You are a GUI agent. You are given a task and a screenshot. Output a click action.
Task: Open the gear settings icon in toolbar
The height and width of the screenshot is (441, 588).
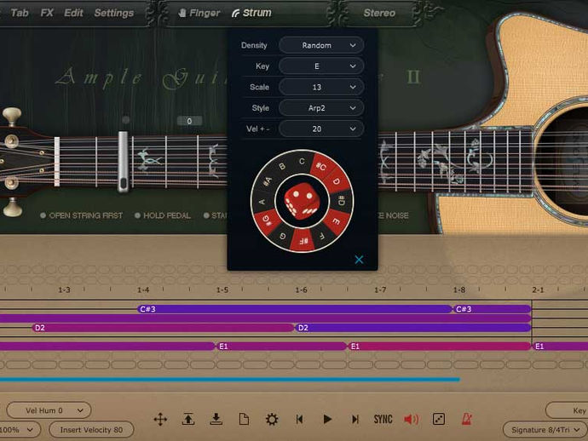(272, 419)
